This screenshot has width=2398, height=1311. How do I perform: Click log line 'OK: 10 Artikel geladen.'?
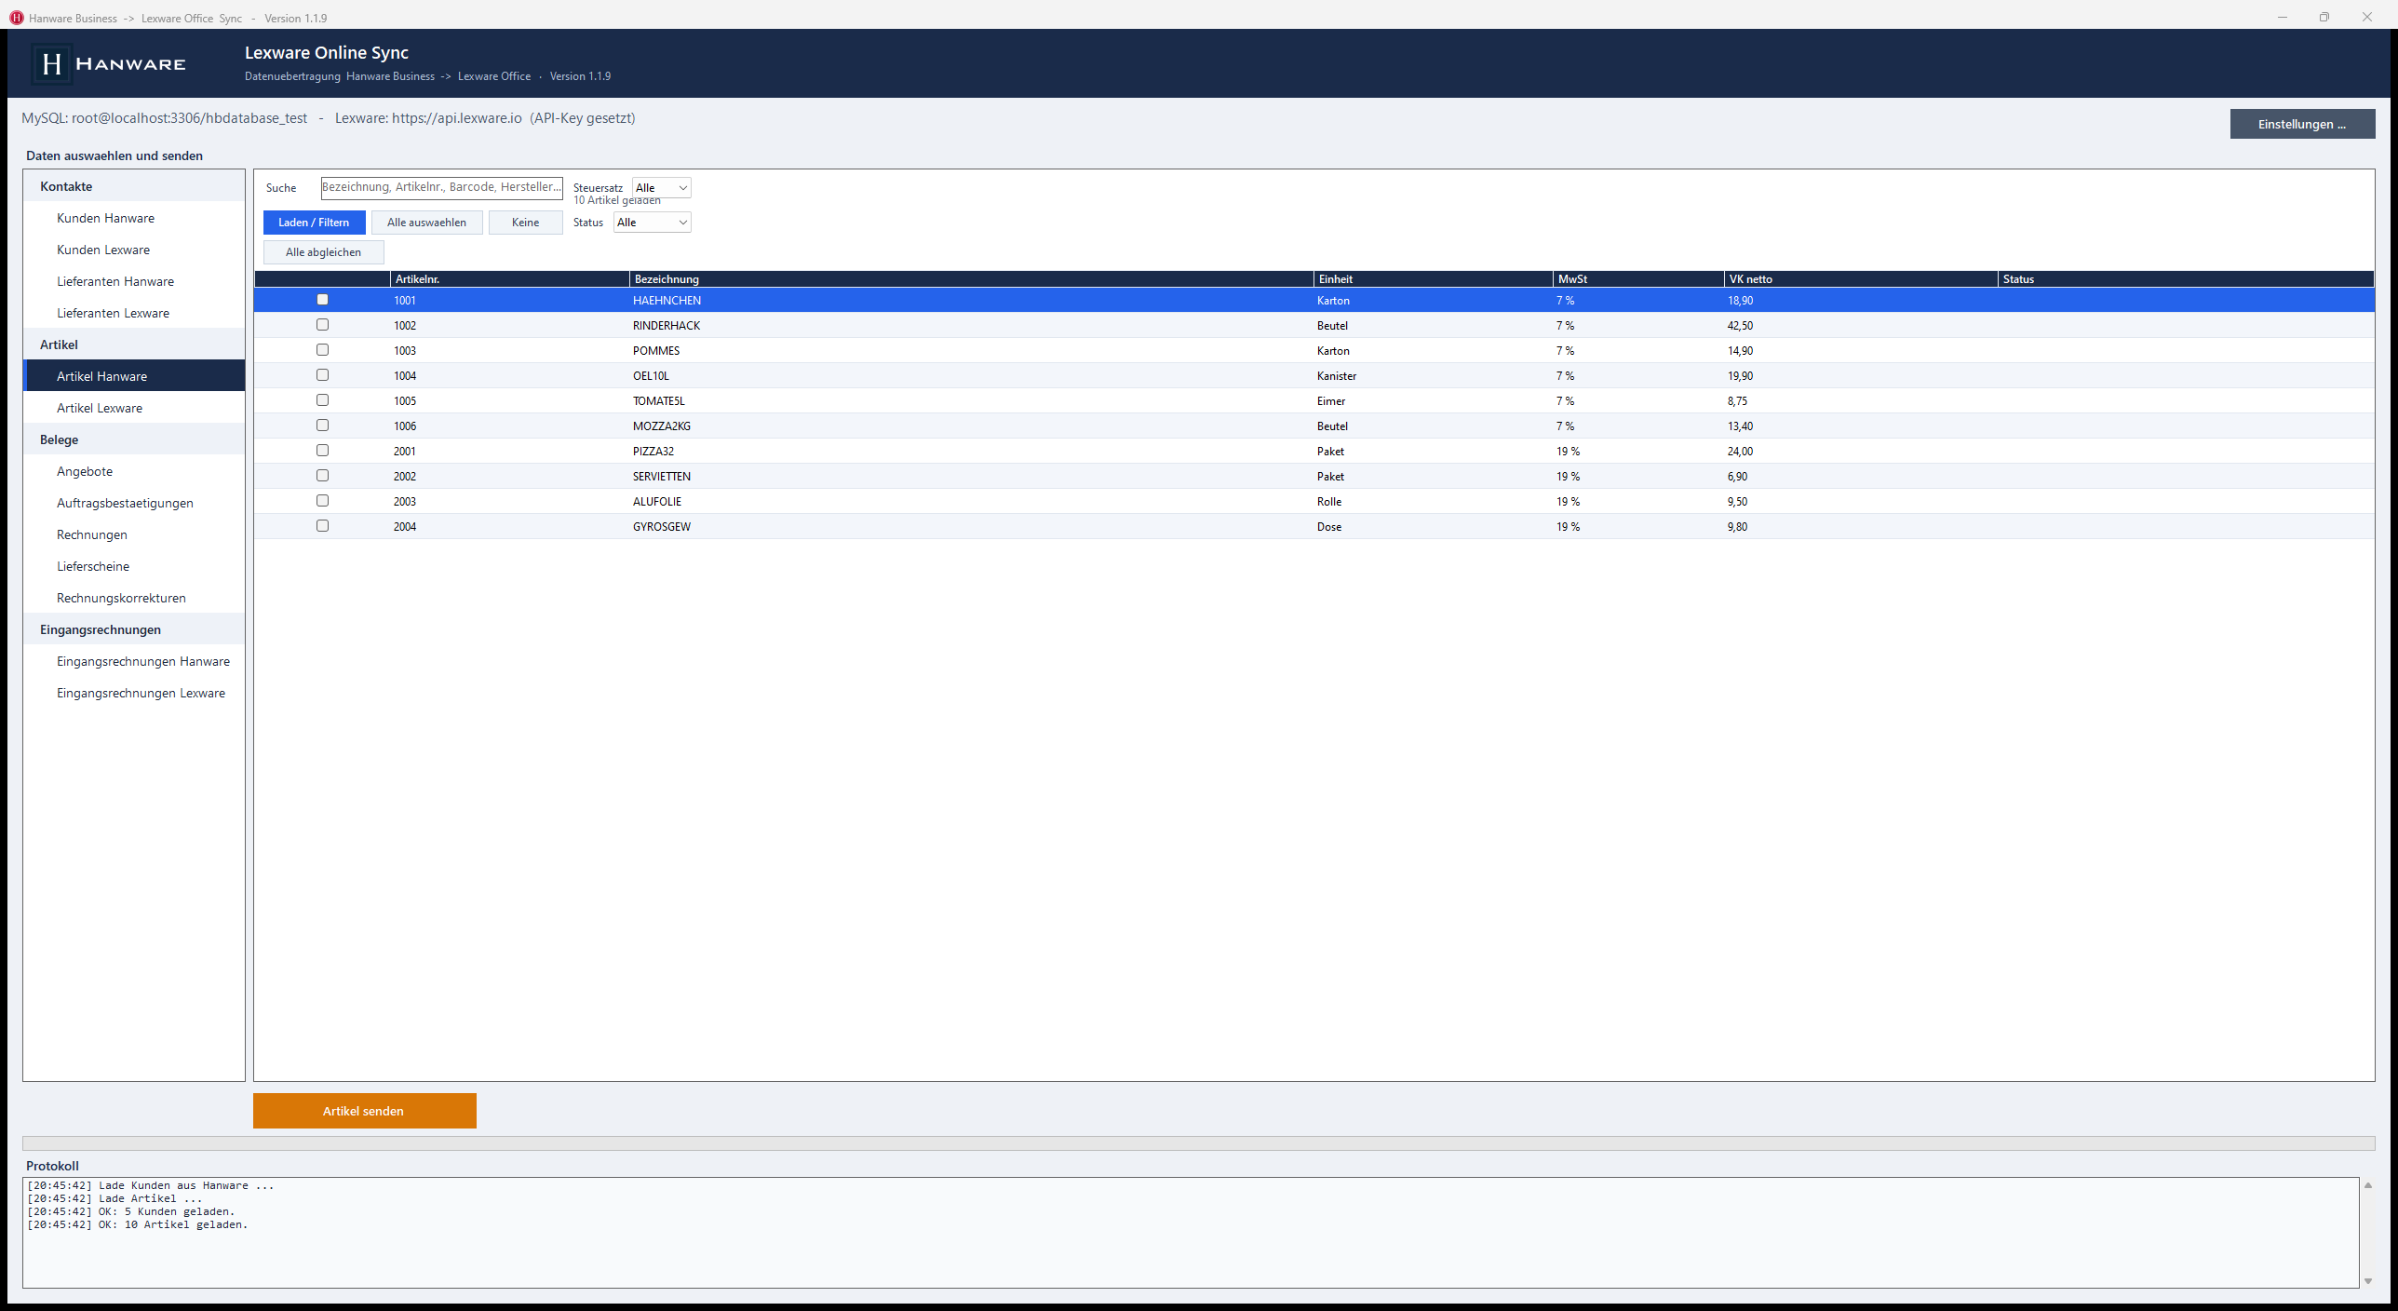tap(138, 1225)
